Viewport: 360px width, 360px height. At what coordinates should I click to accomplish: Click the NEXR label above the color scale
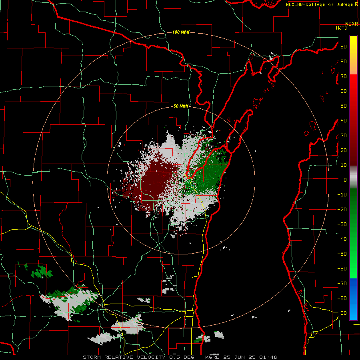click(352, 24)
